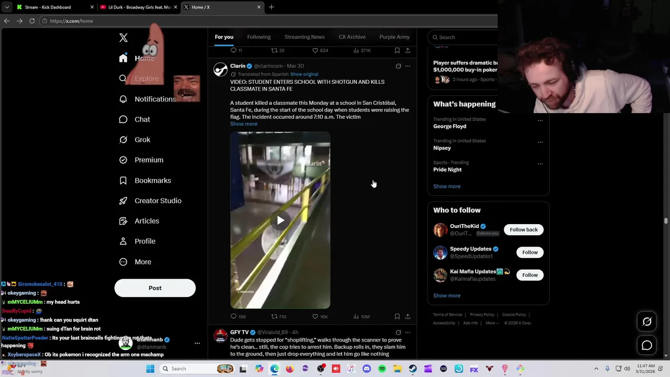Open the browser tab list dropdown
The width and height of the screenshot is (670, 377).
click(7, 7)
